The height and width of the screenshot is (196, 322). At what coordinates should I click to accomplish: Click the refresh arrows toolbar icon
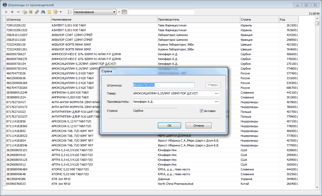[x=24, y=12]
